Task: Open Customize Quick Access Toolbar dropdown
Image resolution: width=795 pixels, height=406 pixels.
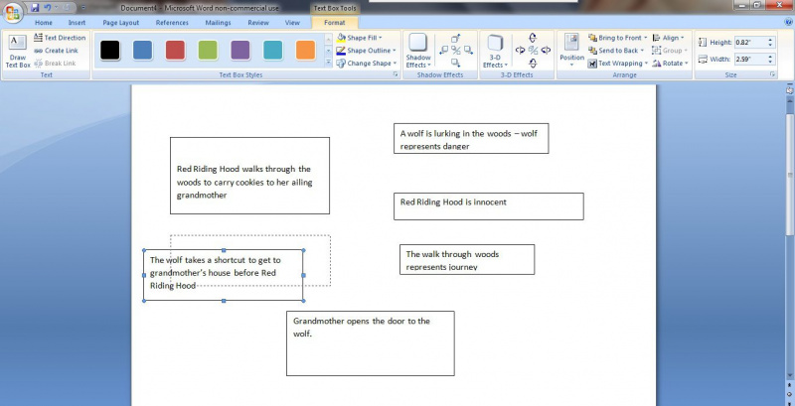Action: click(x=83, y=8)
